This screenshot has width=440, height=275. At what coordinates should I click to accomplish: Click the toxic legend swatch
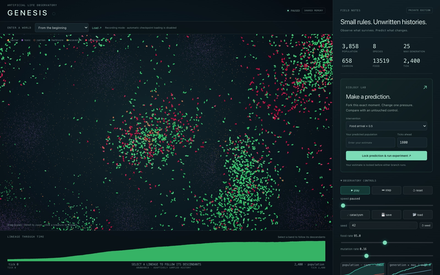tap(22, 40)
